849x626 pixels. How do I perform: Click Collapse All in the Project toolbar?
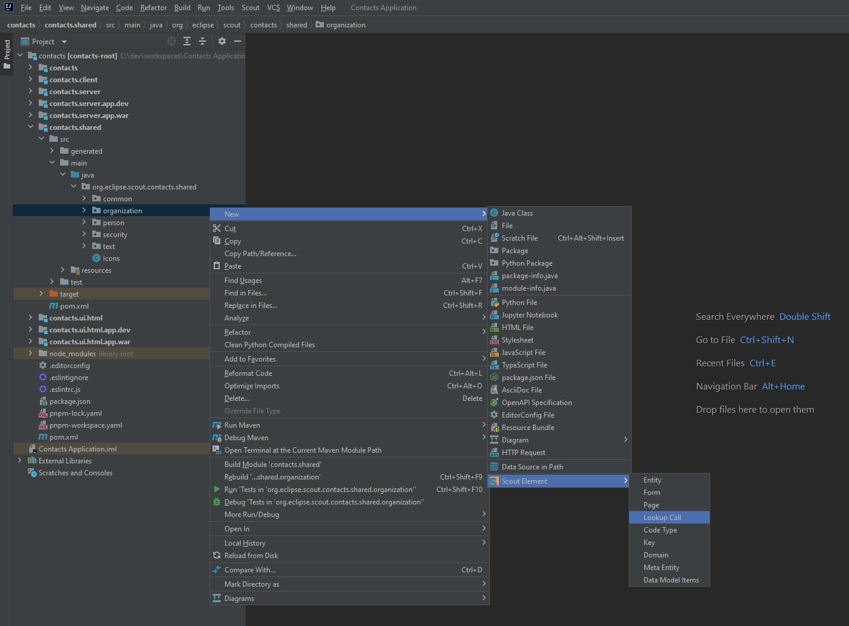coord(202,41)
